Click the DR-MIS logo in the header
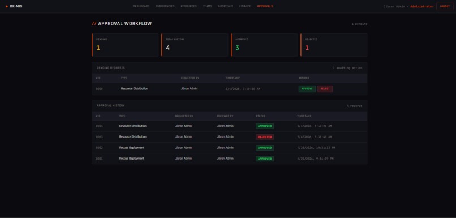The image size is (456, 218). [14, 6]
